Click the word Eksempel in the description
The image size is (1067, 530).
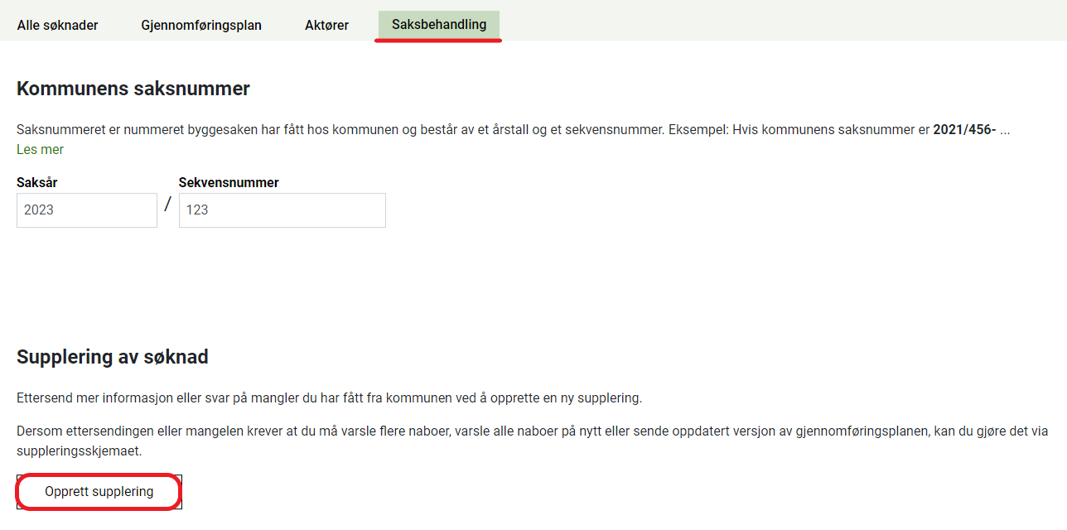coord(760,130)
